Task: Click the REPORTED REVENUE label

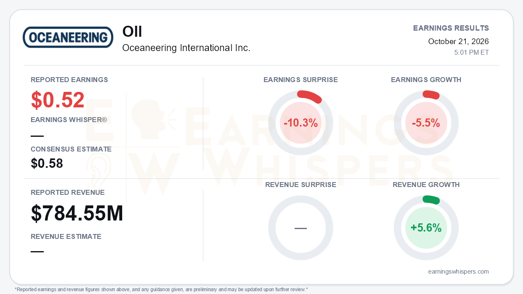Action: click(68, 192)
